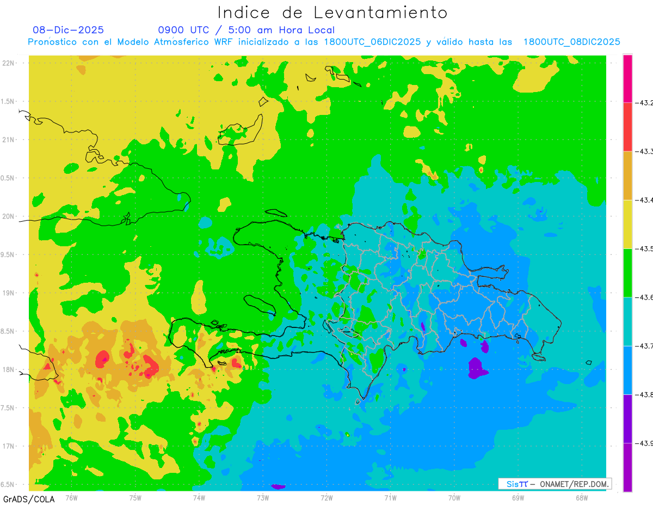Click the '74W' longitude label
Image resolution: width=653 pixels, height=505 pixels.
(199, 497)
